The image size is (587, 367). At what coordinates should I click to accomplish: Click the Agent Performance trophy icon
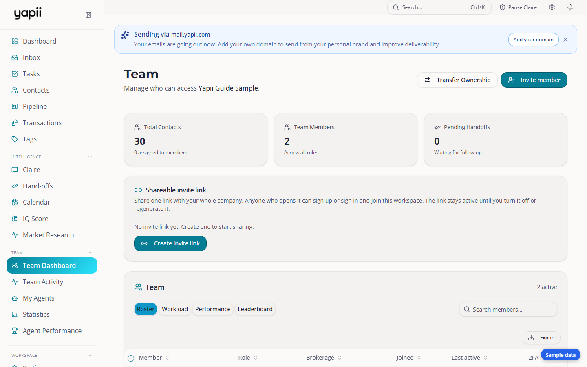pyautogui.click(x=15, y=331)
